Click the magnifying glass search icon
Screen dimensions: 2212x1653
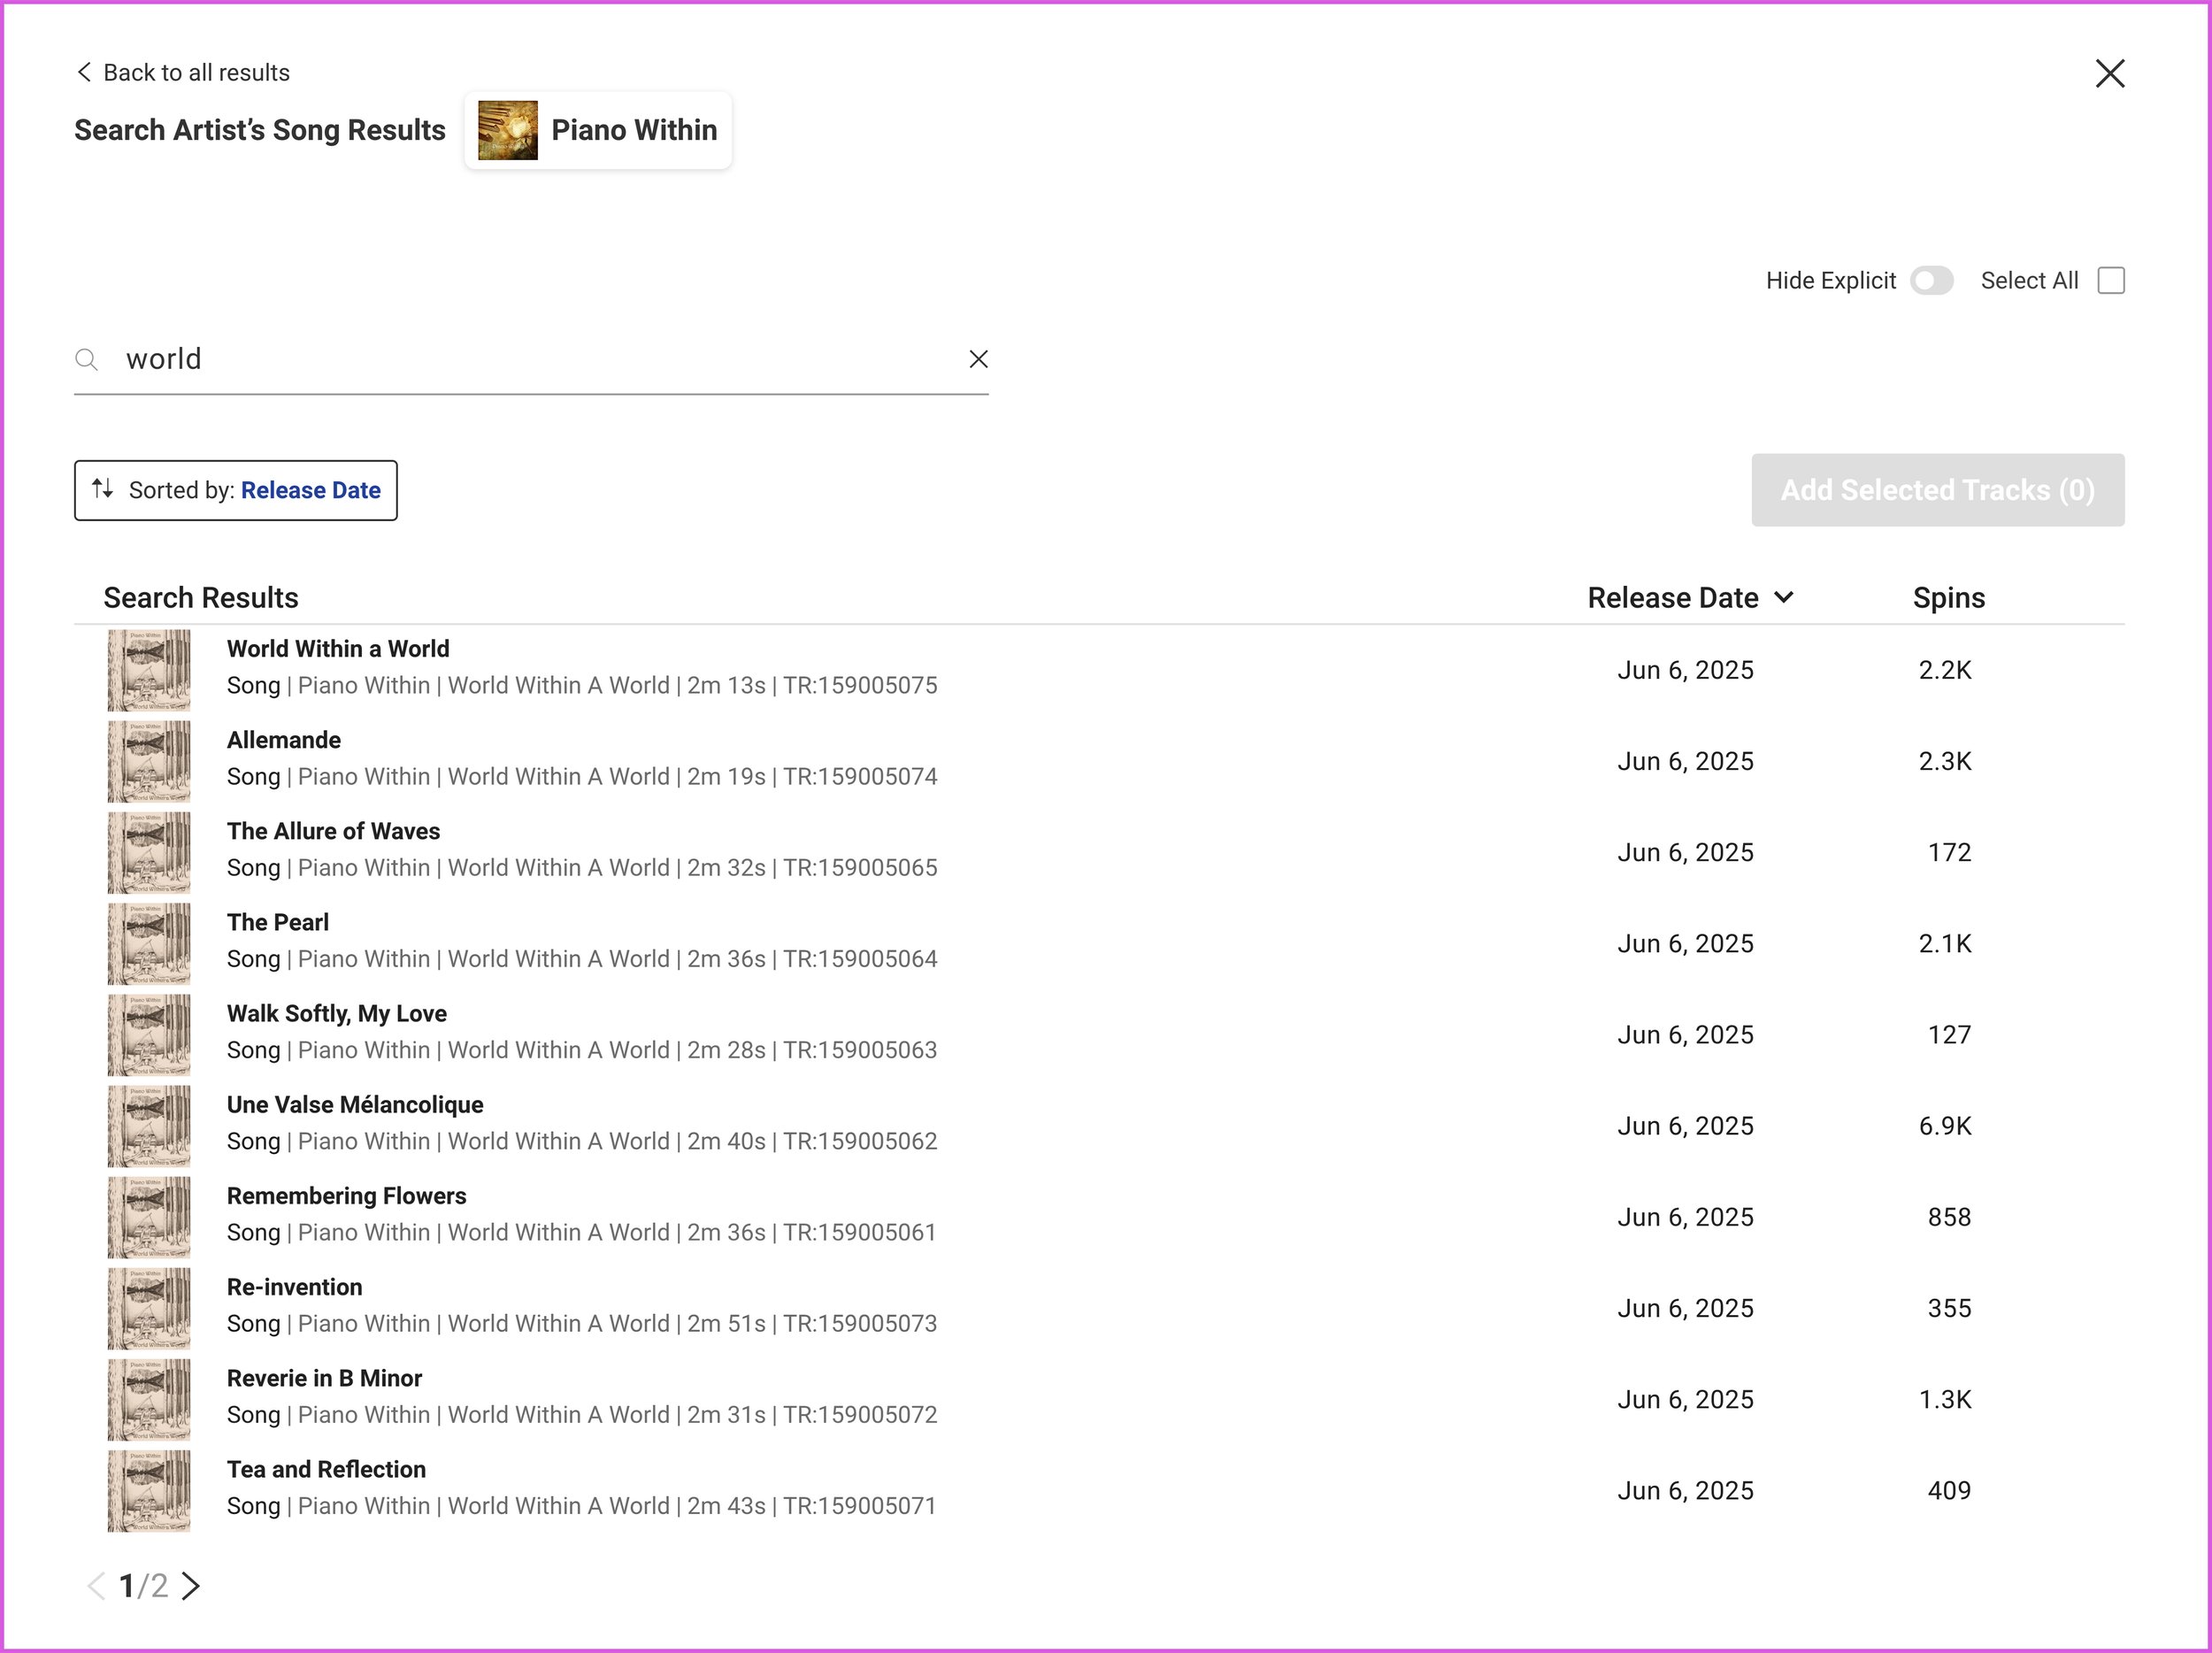coord(87,360)
